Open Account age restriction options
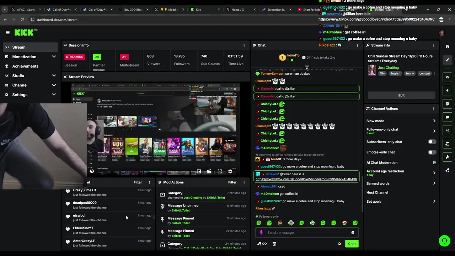 [401, 173]
